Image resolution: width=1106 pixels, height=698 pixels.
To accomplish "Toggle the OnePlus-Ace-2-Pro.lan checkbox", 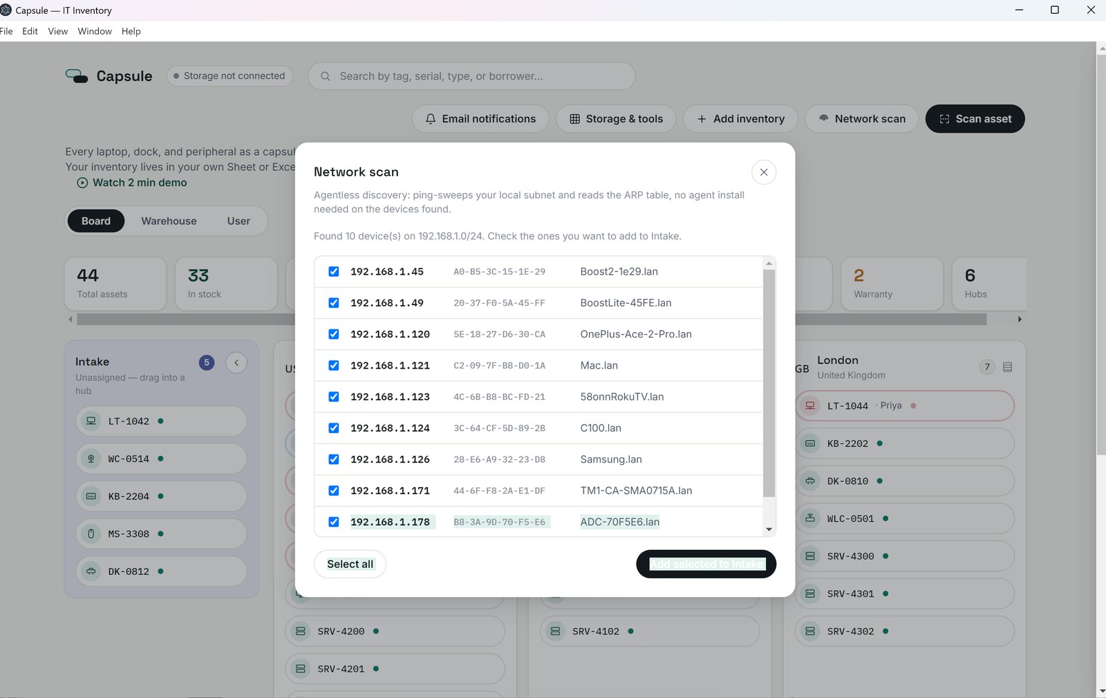I will [x=334, y=334].
